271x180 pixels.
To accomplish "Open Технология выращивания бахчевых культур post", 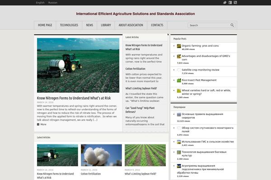I will point(204,153).
